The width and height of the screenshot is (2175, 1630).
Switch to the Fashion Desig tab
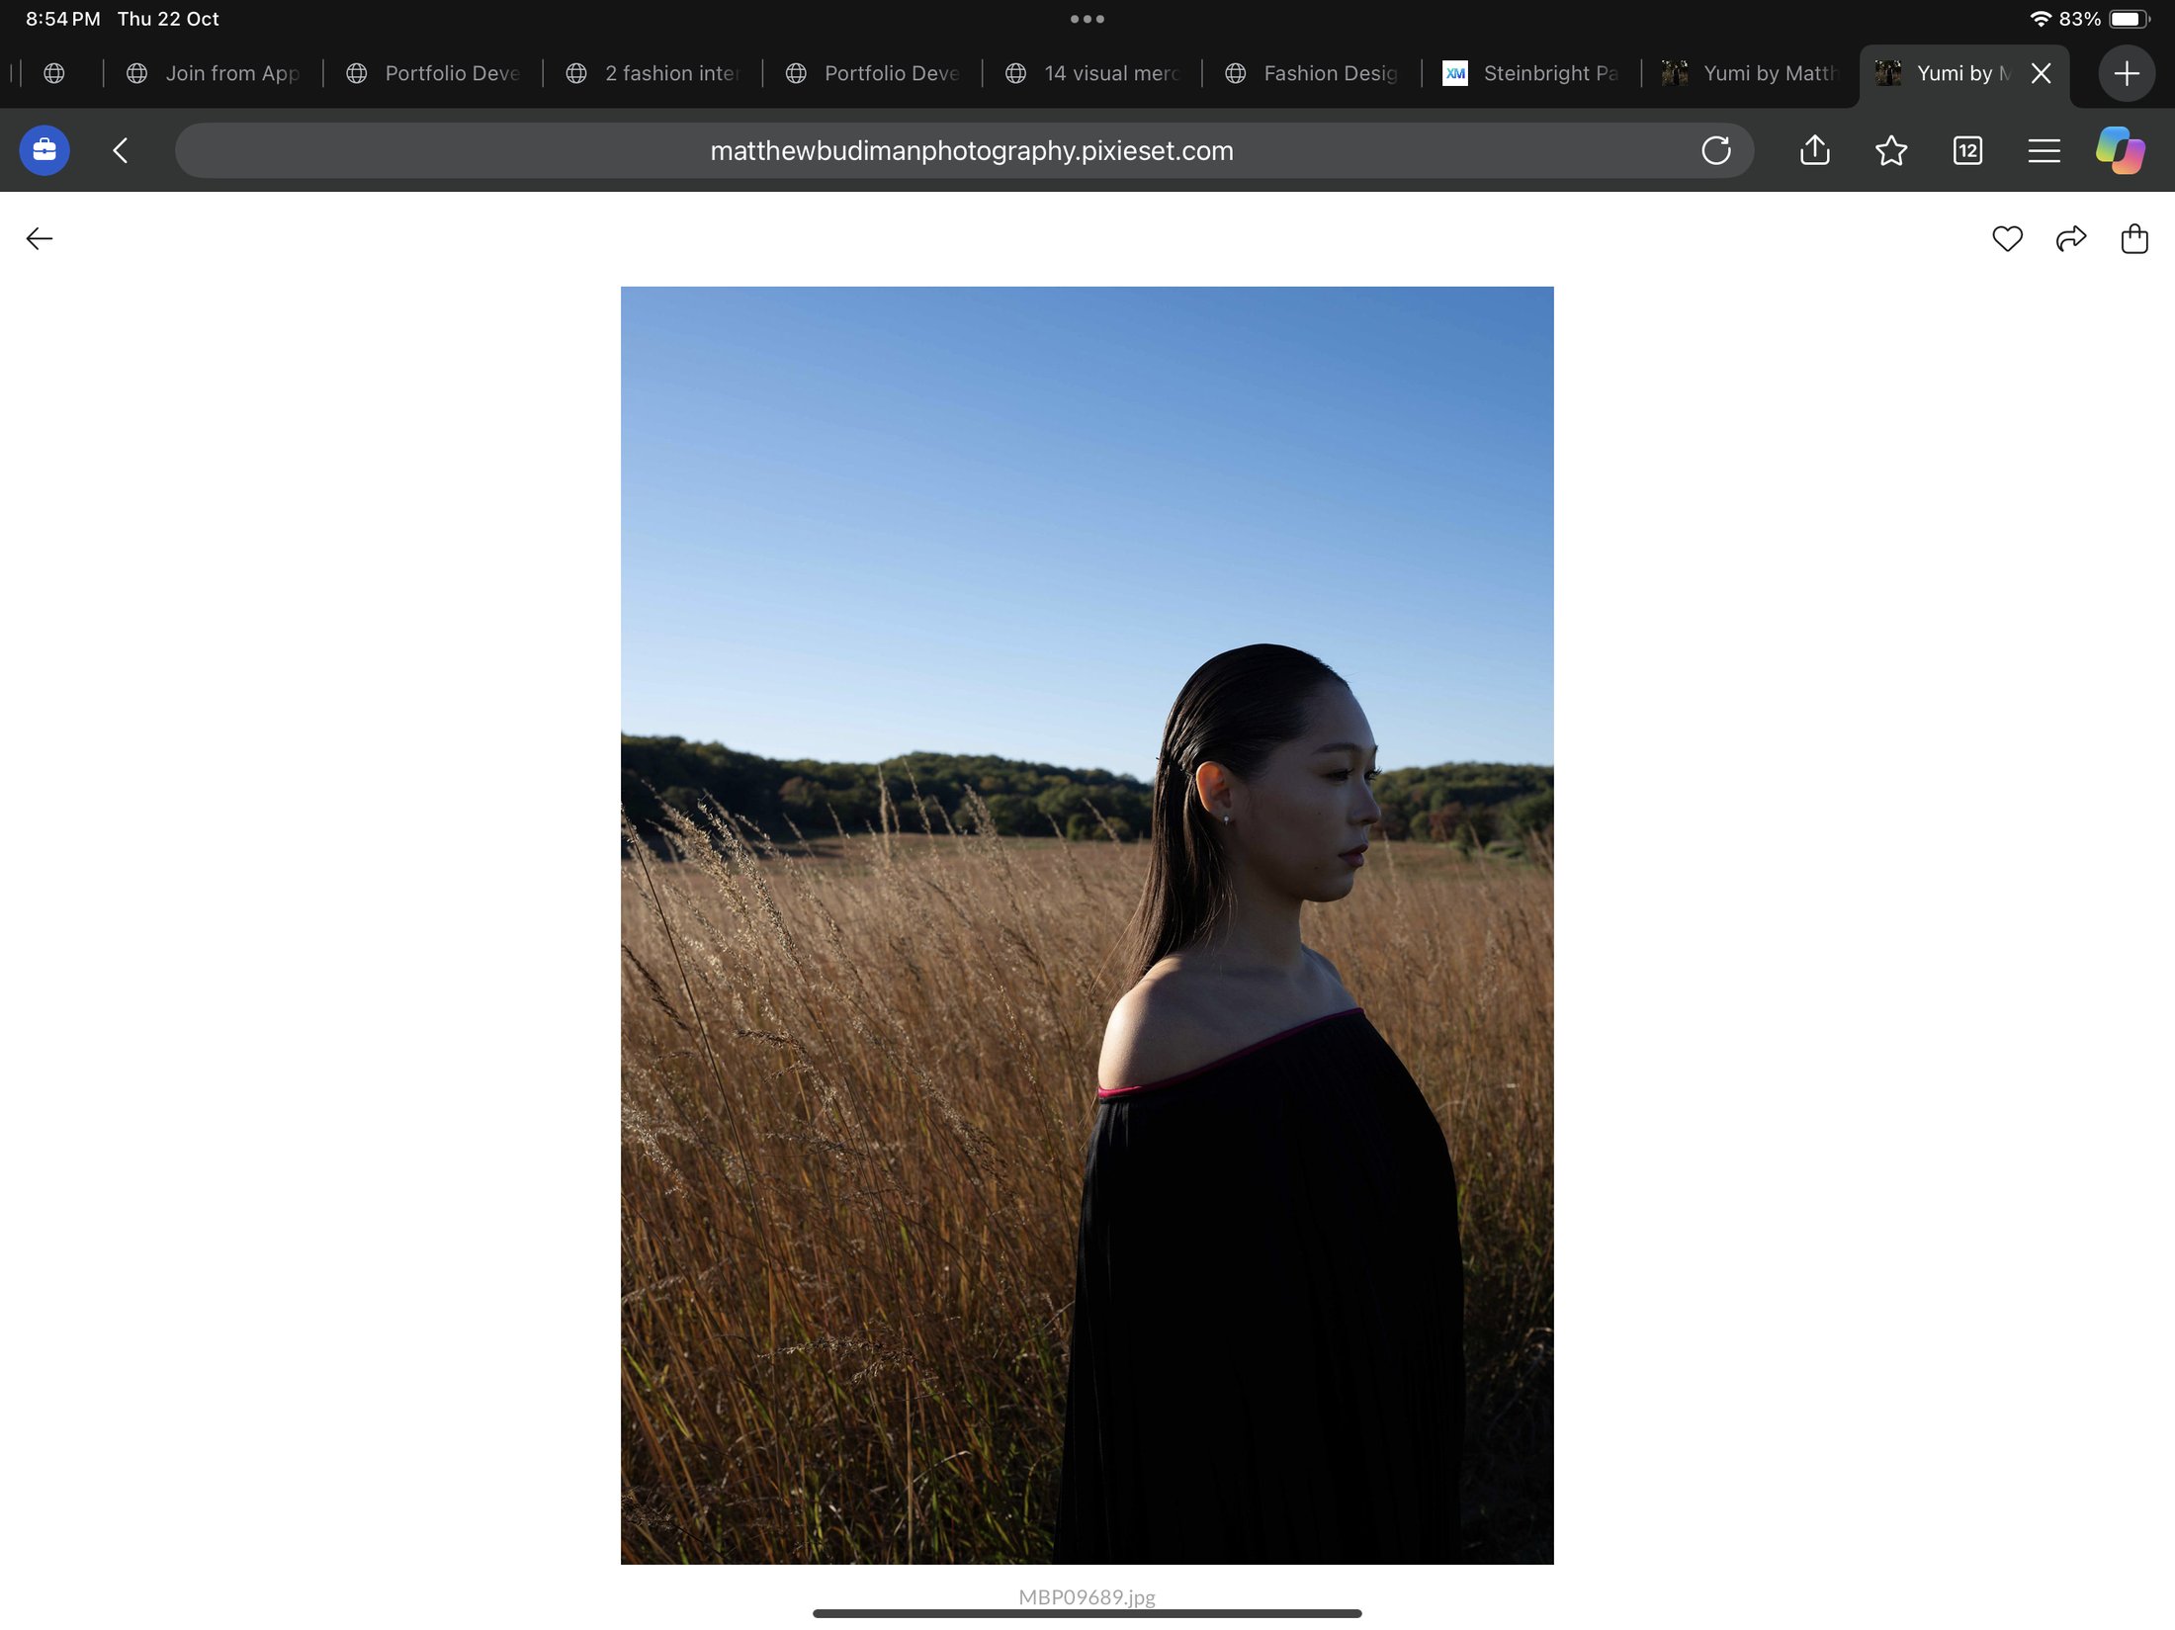[1312, 73]
